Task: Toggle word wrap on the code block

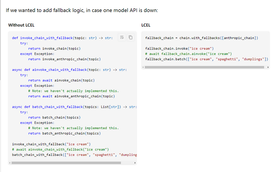Action: 122,37
